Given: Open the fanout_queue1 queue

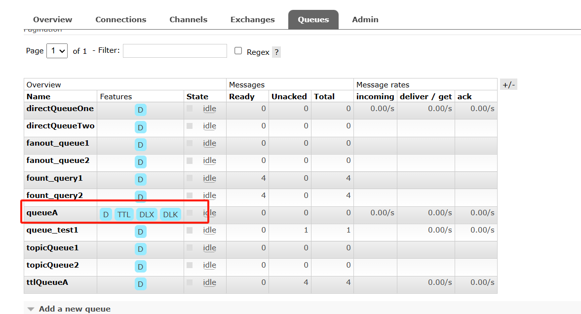Looking at the screenshot, I should [58, 144].
